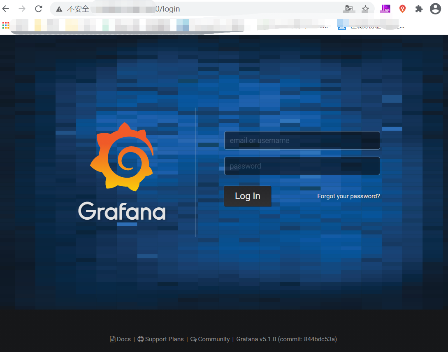Click the Docs file icon in footer
448x352 pixels.
pos(113,339)
